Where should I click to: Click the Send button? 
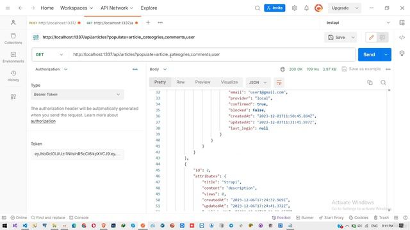(x=369, y=54)
